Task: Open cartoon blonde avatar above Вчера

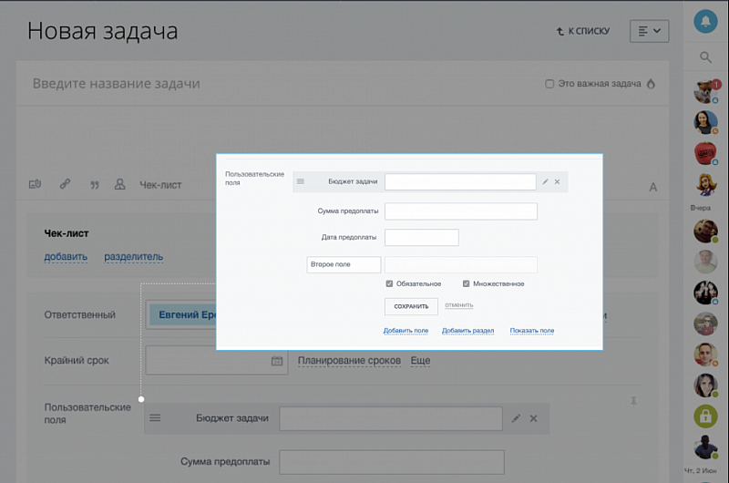Action: pyautogui.click(x=705, y=185)
